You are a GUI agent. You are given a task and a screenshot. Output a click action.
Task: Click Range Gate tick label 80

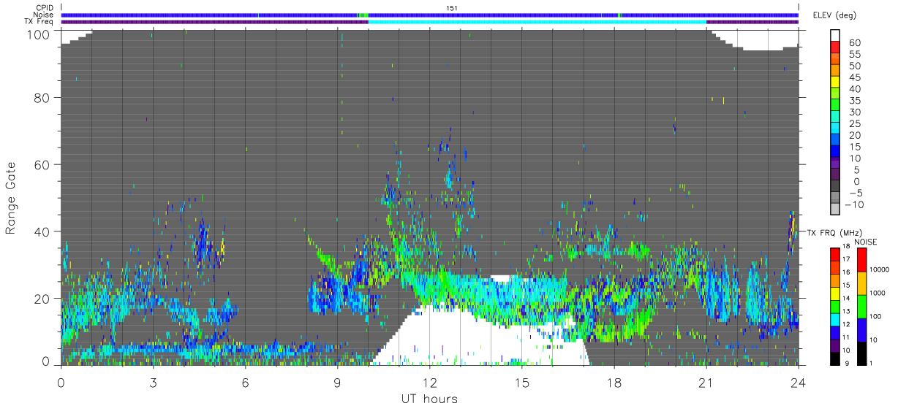coord(42,97)
